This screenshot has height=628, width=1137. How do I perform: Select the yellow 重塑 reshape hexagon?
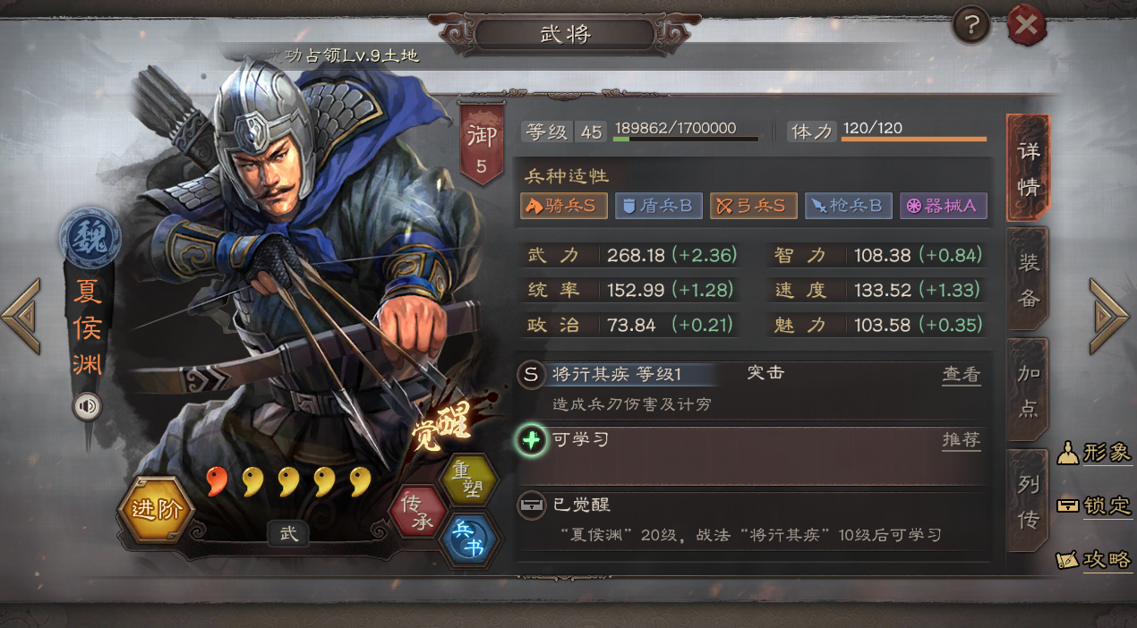pos(469,480)
